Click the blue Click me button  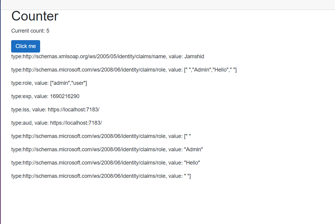pos(25,46)
